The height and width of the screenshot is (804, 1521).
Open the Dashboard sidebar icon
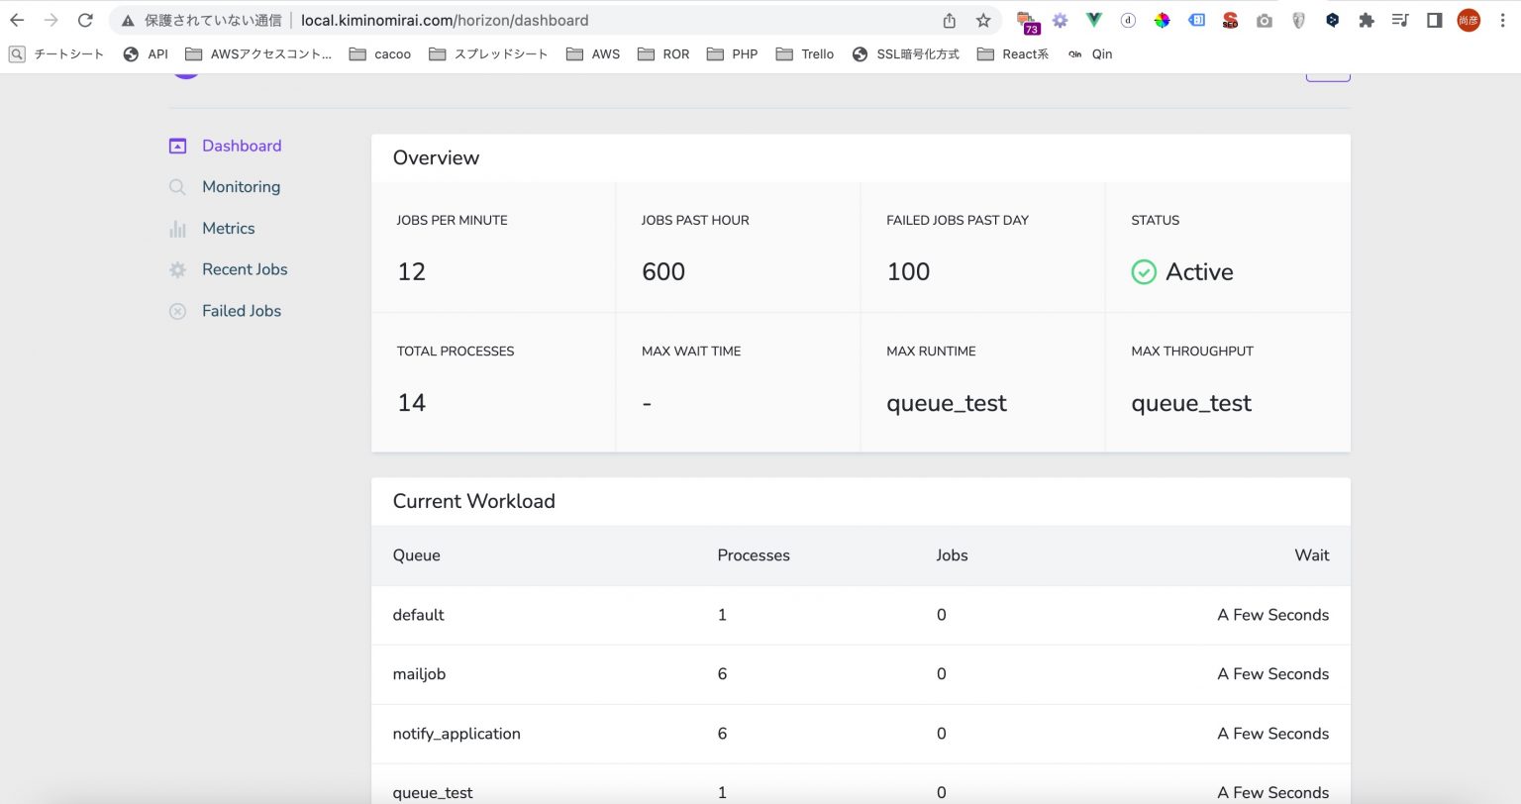pyautogui.click(x=177, y=147)
